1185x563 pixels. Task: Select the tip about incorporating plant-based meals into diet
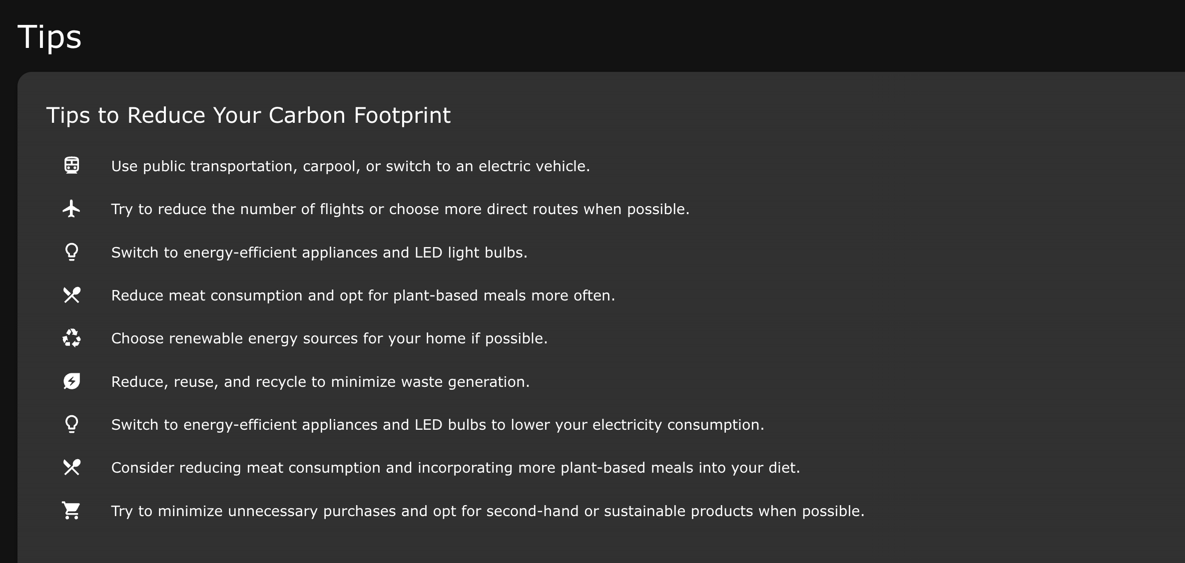tap(456, 468)
